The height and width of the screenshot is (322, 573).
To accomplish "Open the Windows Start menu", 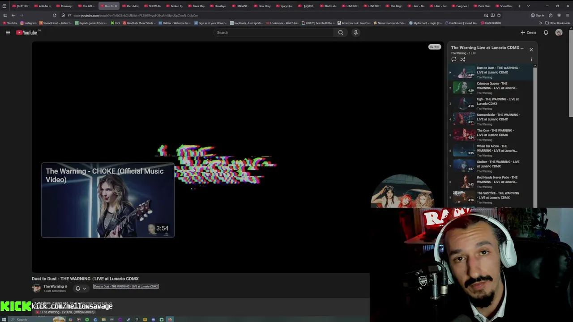I will (4, 319).
